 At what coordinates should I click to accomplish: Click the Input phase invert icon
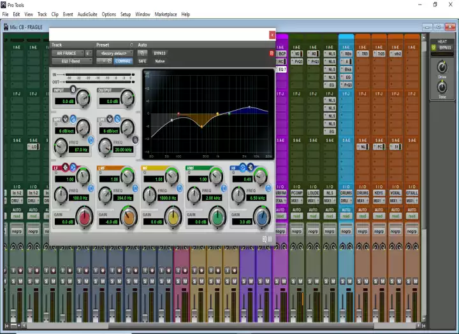[x=73, y=90]
